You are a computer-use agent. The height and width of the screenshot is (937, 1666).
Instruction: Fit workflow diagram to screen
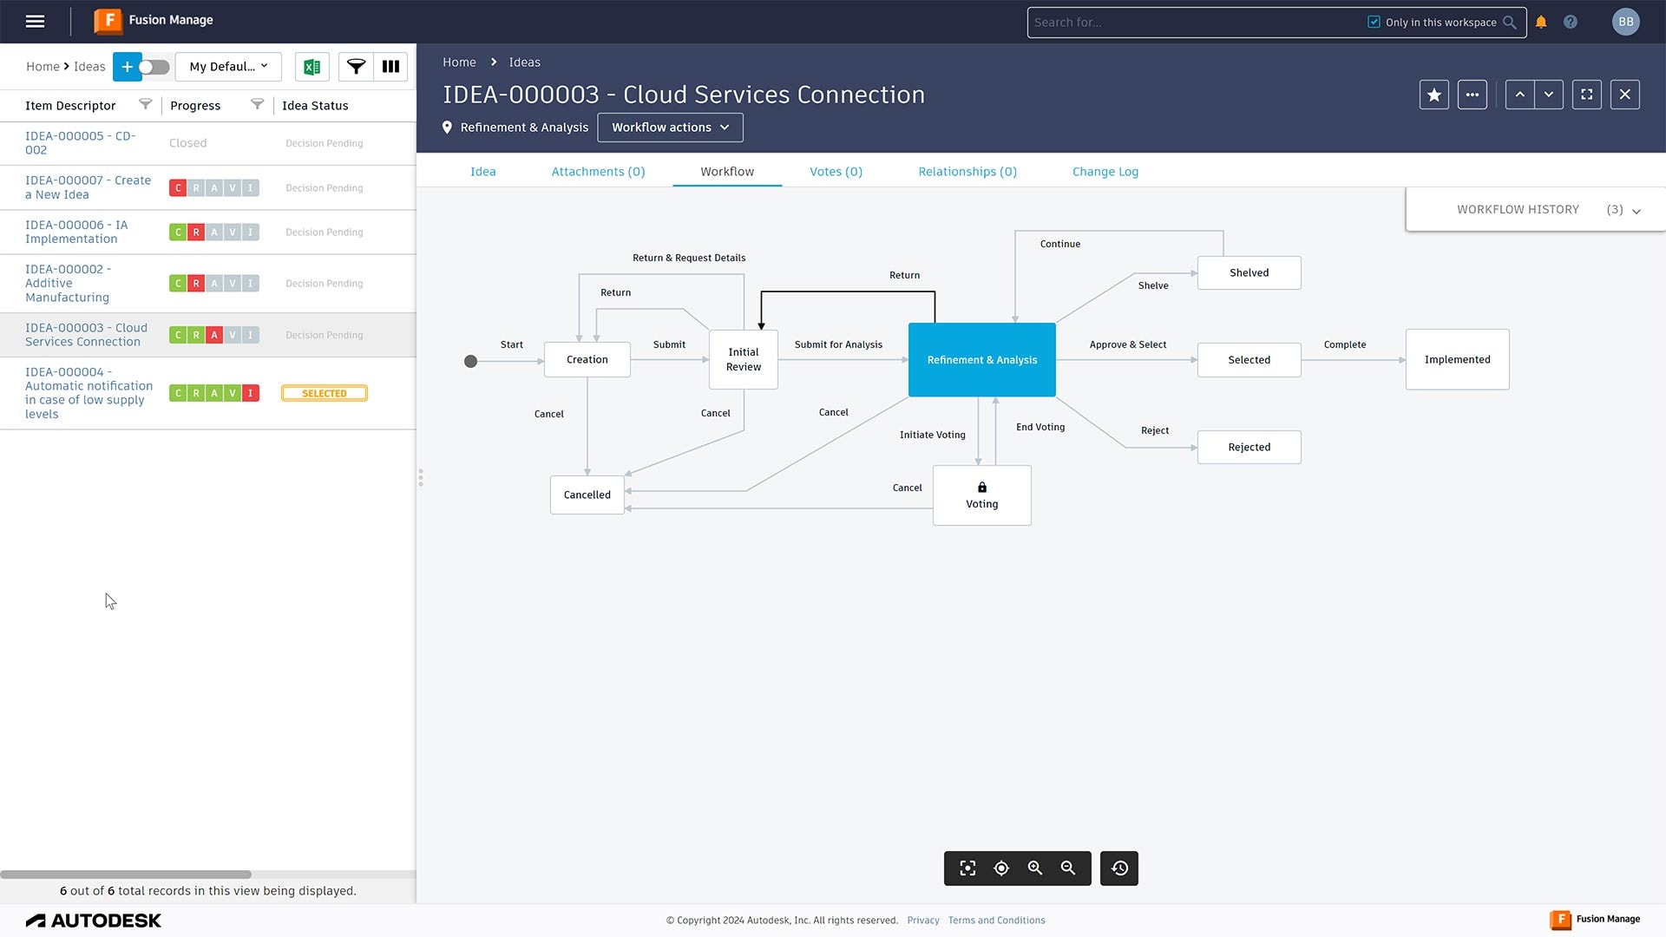point(967,868)
